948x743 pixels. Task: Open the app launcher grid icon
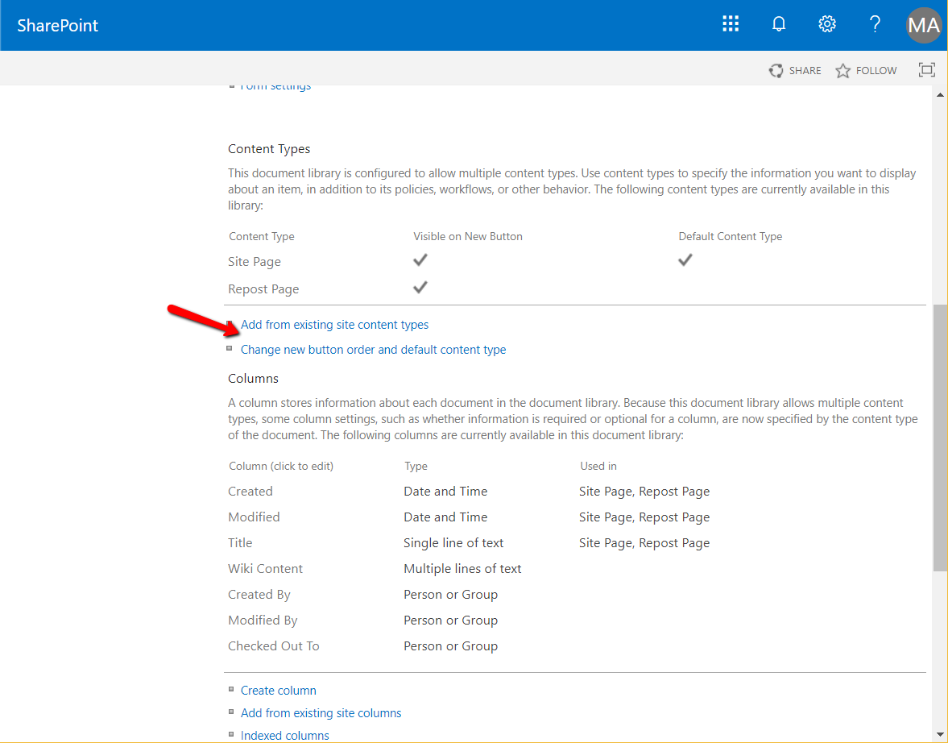[x=730, y=23]
